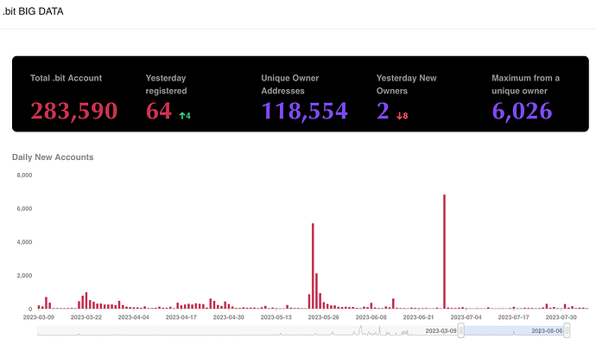This screenshot has width=596, height=345.
Task: Click the Total .bit Account value 283,590
Action: [74, 111]
